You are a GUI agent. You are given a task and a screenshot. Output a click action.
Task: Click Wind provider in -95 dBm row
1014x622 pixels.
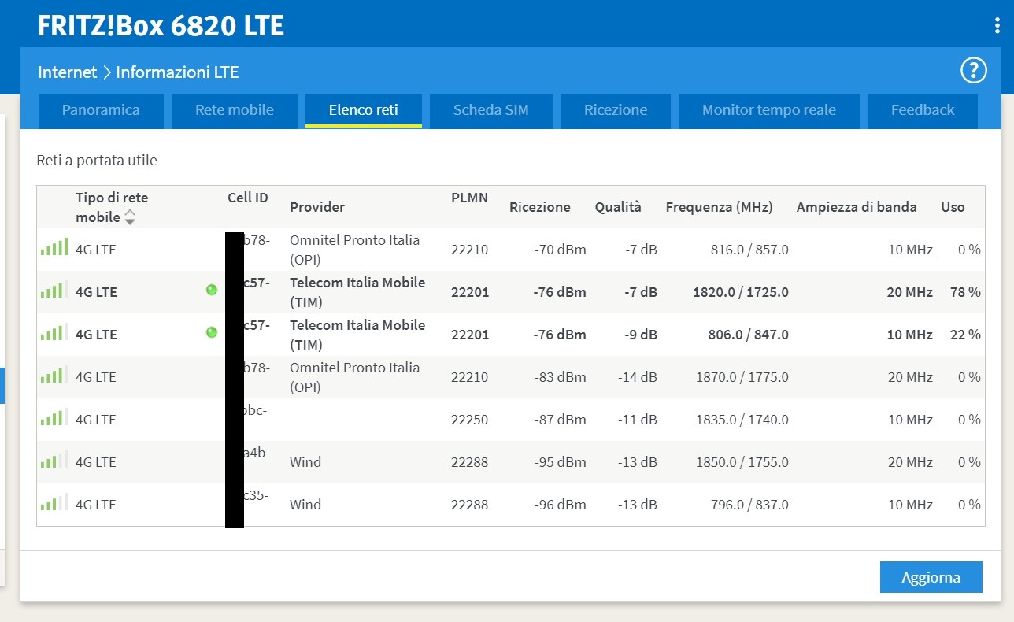point(305,462)
